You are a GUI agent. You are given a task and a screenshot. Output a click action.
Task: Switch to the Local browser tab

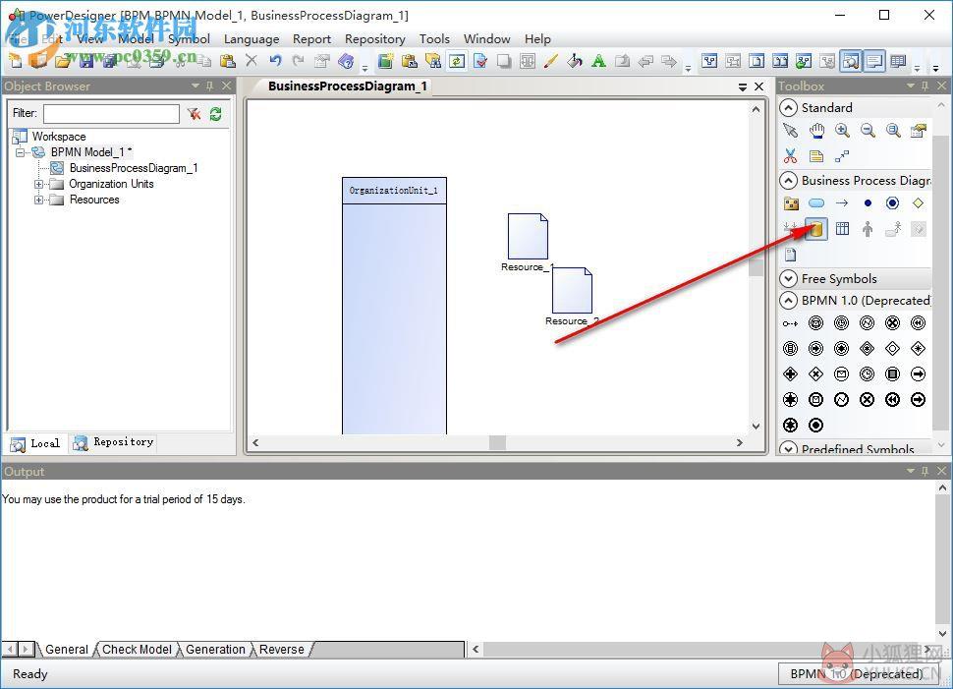(35, 443)
